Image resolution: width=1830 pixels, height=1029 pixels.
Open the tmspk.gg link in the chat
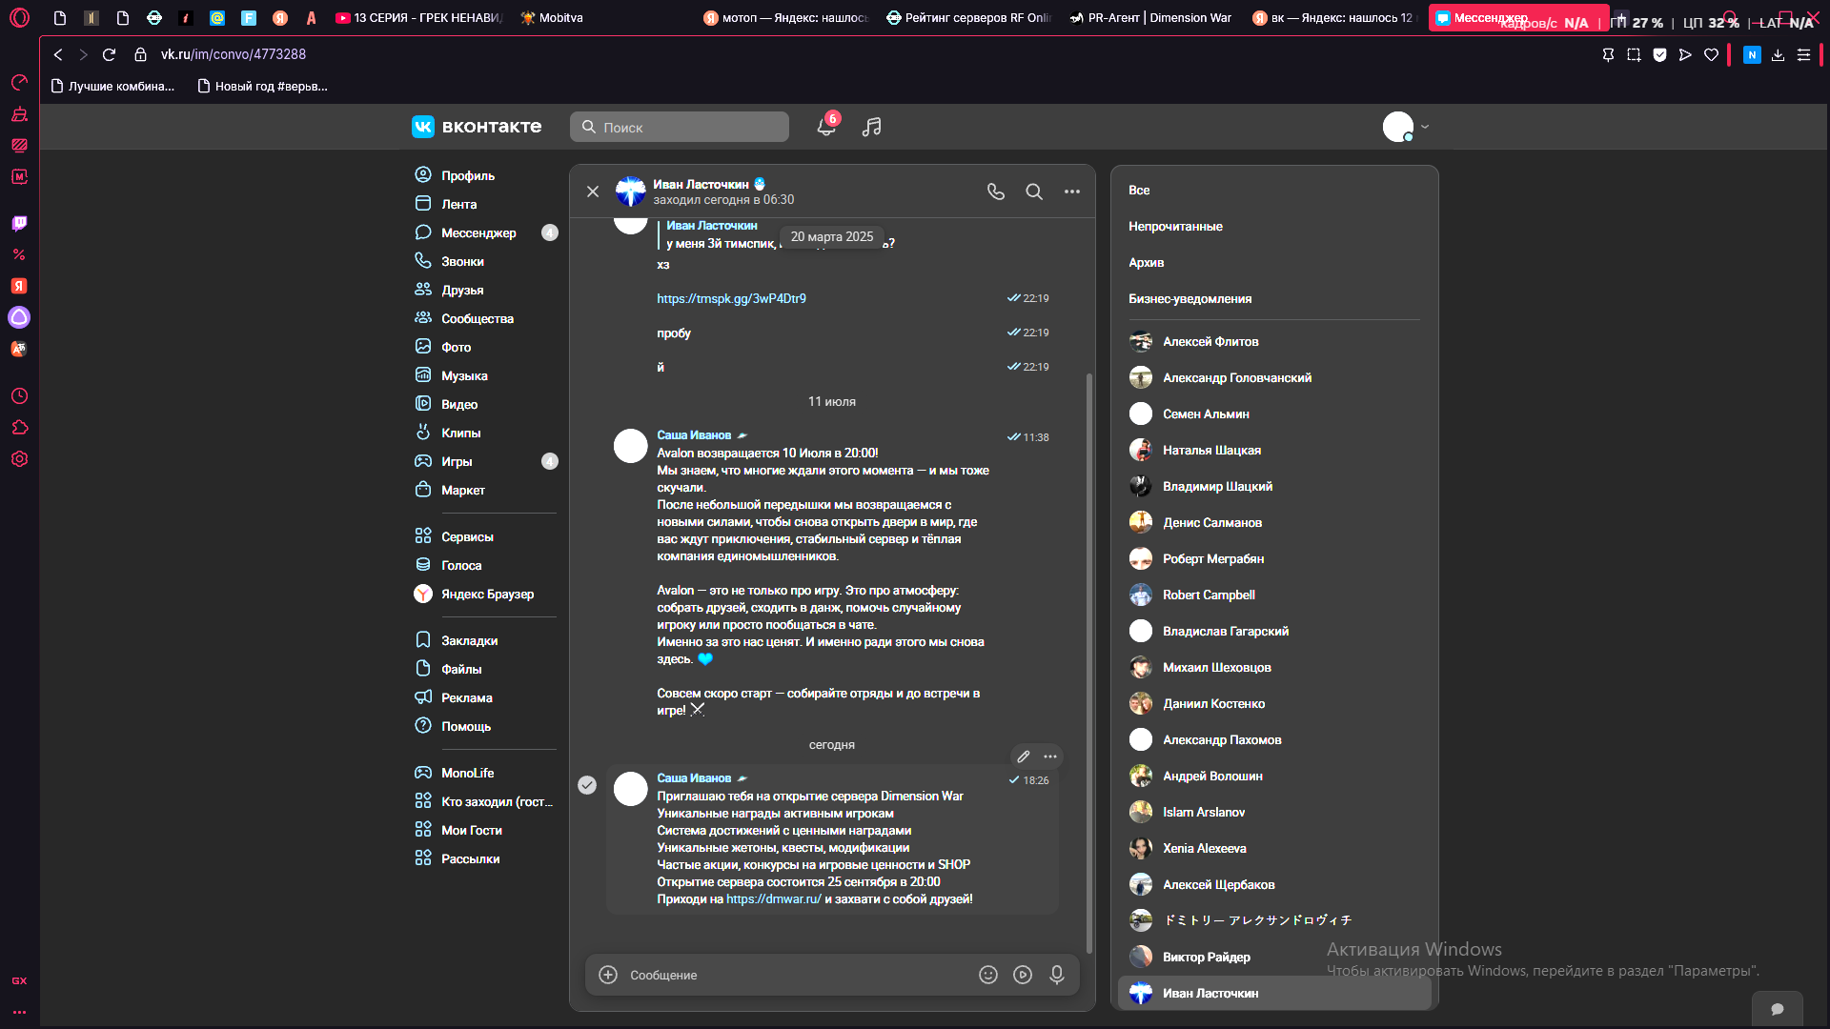click(731, 298)
